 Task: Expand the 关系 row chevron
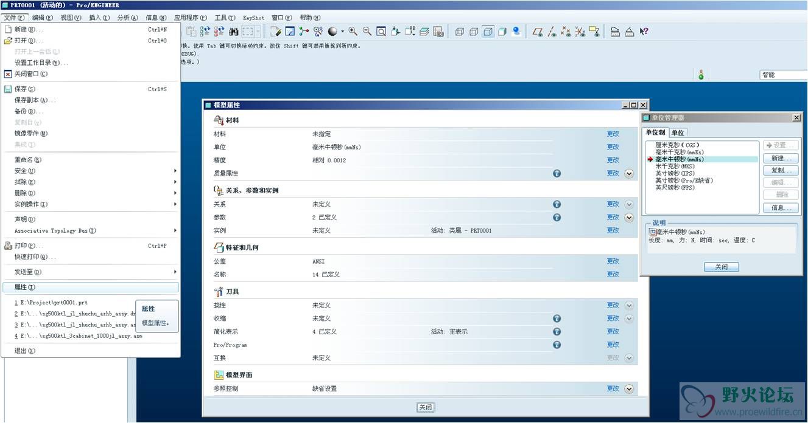[629, 204]
